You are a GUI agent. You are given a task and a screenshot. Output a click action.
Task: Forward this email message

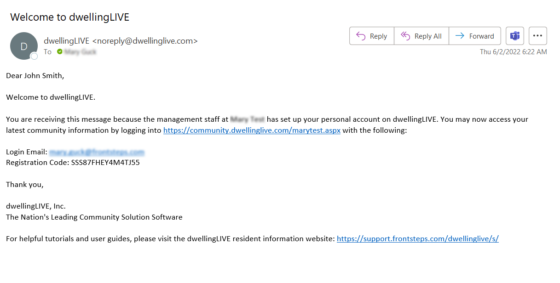[474, 36]
